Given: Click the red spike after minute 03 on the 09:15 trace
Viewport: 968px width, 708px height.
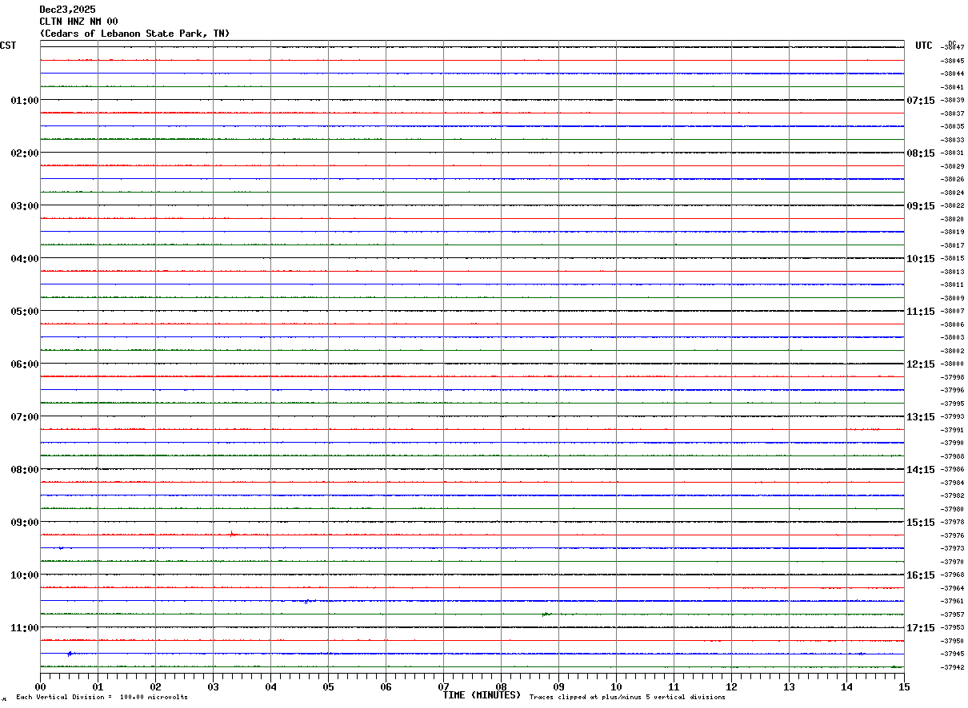Looking at the screenshot, I should (x=231, y=534).
